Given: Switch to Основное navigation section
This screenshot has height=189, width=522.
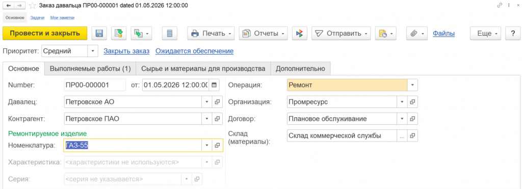Looking at the screenshot, I should pos(15,18).
